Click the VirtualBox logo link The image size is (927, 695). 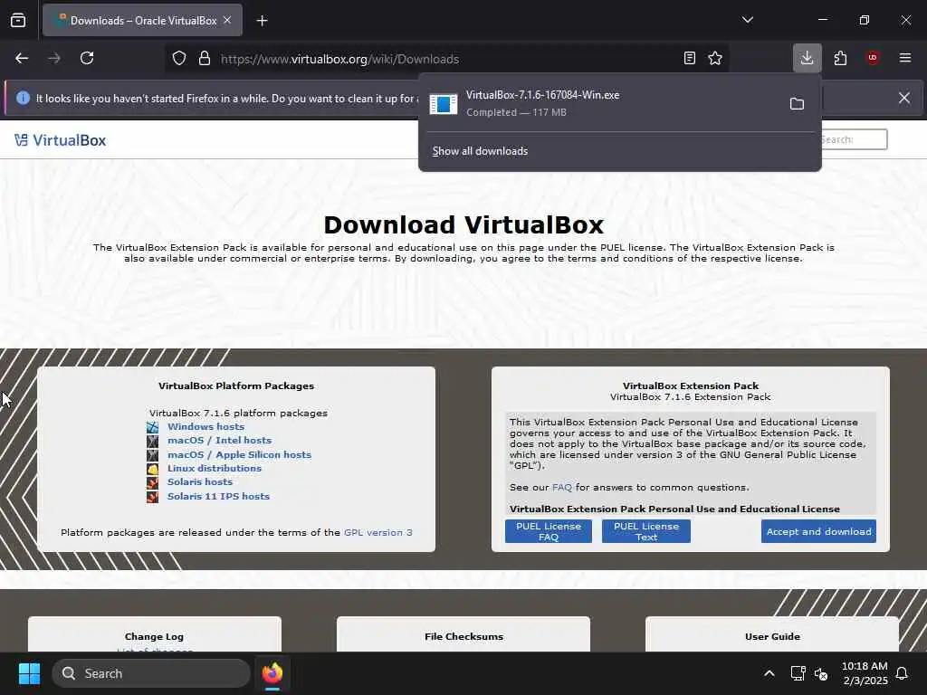click(x=61, y=140)
